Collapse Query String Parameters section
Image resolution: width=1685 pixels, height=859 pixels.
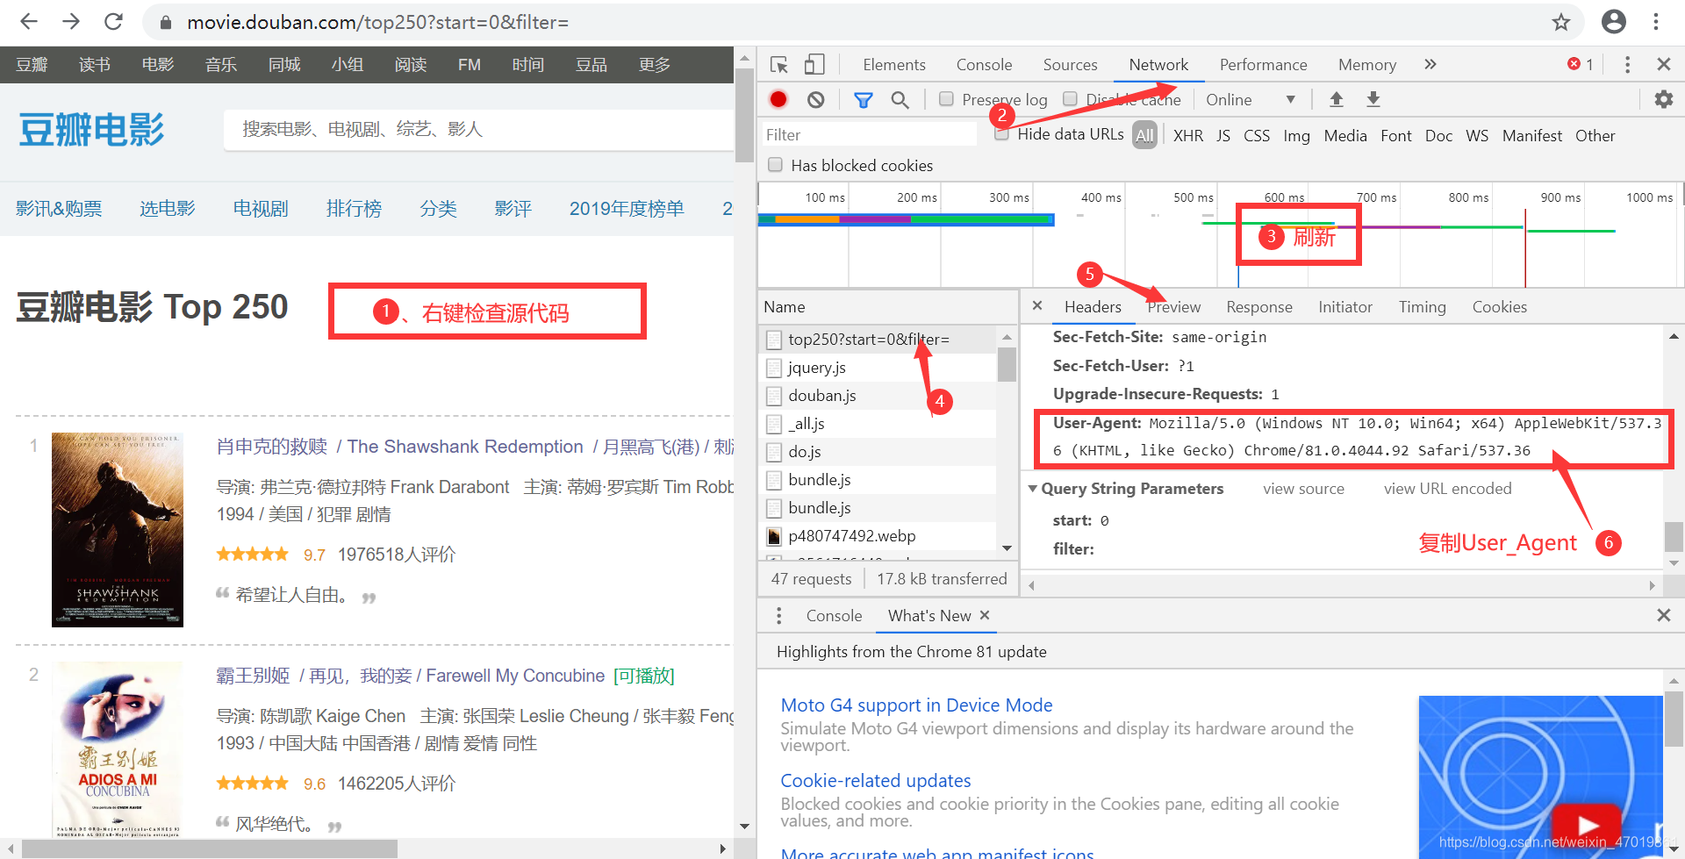coord(1033,488)
